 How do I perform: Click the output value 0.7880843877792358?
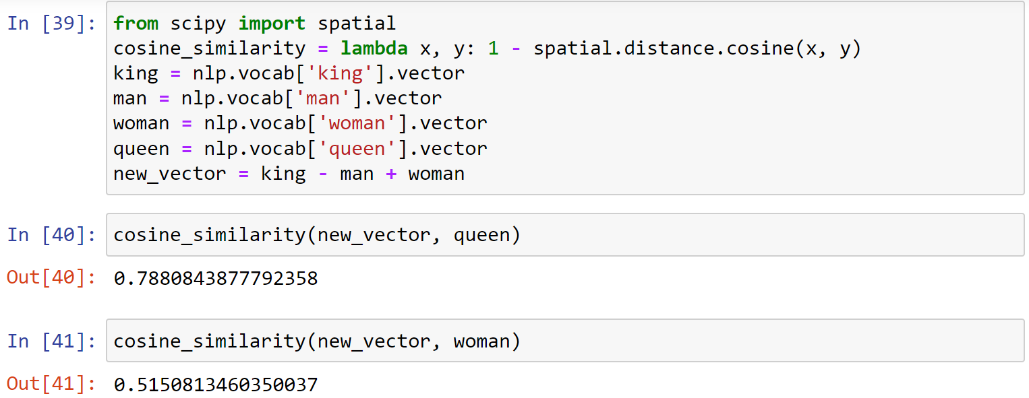click(x=216, y=278)
